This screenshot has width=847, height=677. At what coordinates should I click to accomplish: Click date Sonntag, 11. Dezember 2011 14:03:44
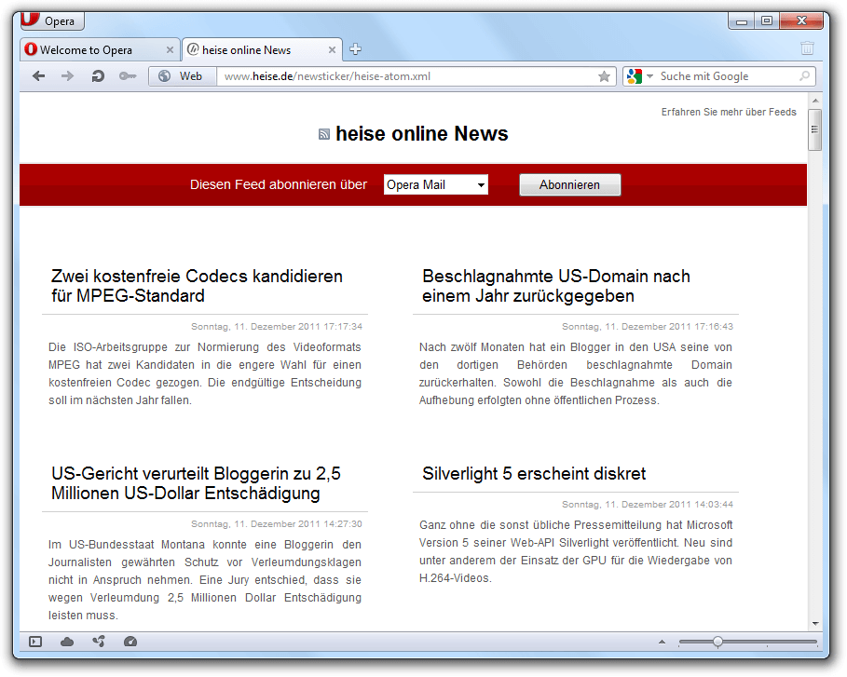(648, 504)
